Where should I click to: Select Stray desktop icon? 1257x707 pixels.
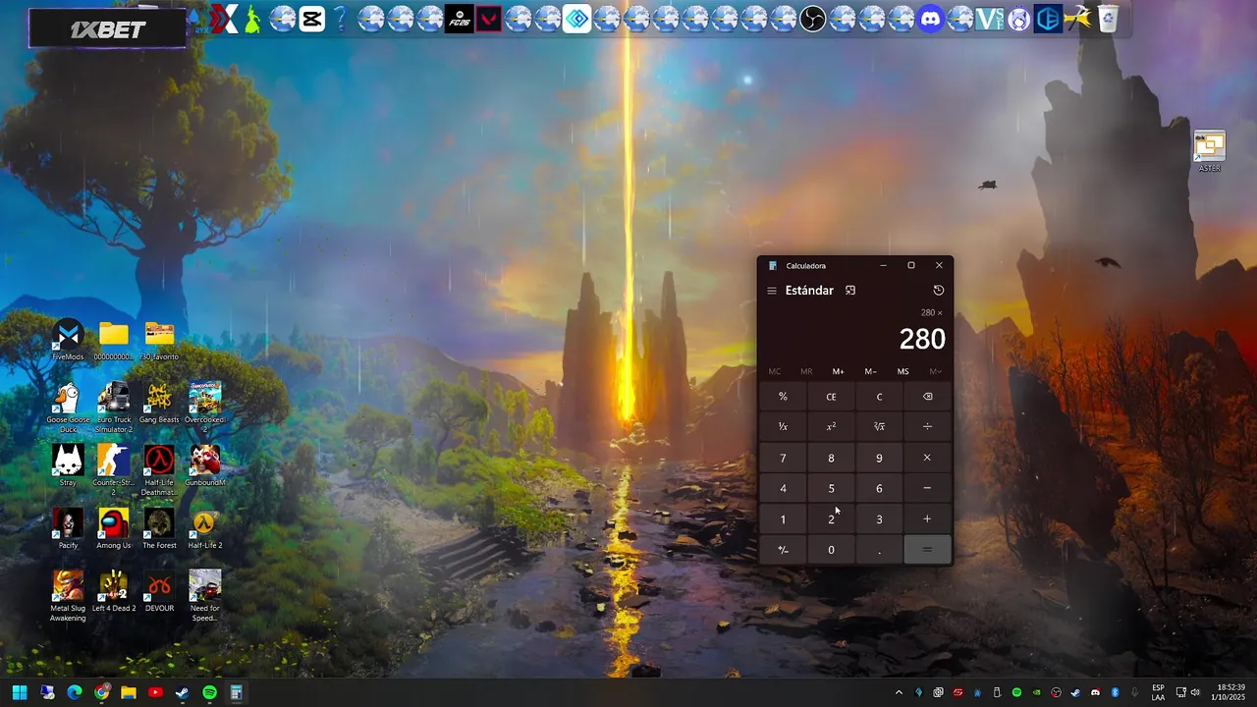tap(68, 465)
